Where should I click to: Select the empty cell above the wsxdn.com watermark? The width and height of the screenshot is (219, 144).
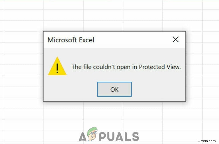coord(211,125)
